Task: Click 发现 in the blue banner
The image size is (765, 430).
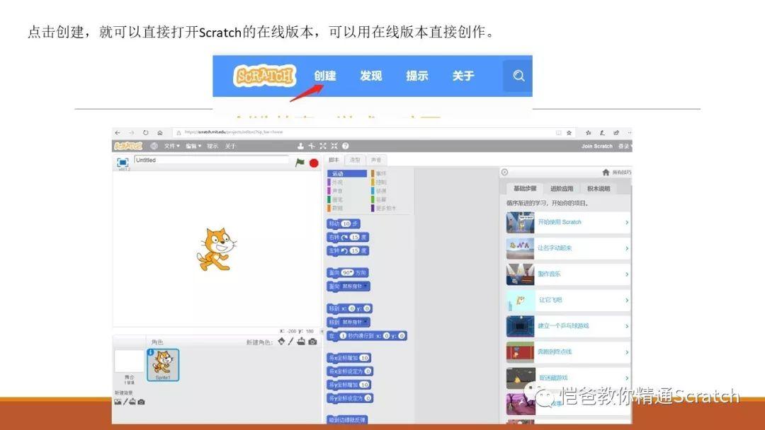Action: click(x=370, y=76)
